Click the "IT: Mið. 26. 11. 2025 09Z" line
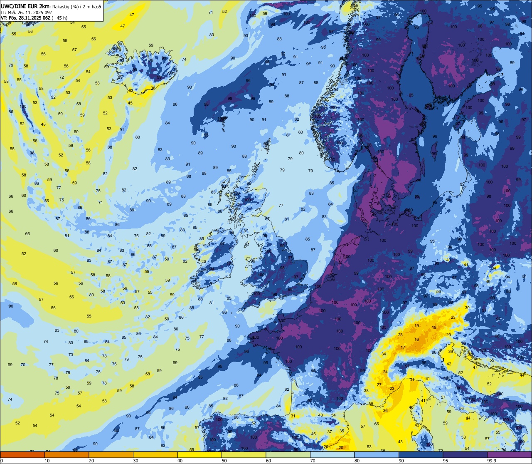This screenshot has width=532, height=464. 27,12
